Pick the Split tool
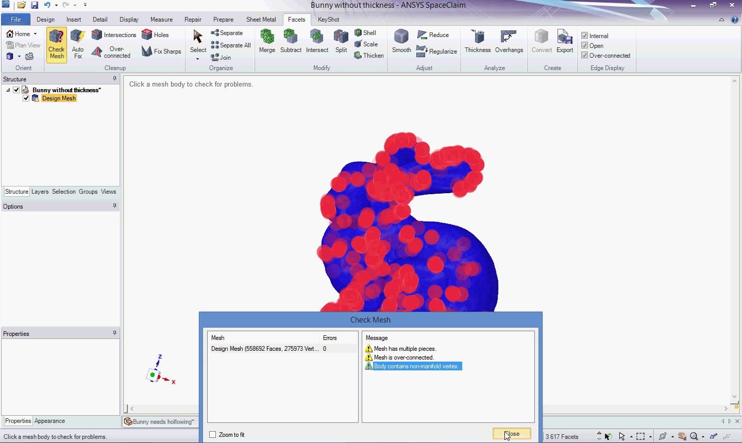Viewport: 742px width, 443px height. coord(341,41)
